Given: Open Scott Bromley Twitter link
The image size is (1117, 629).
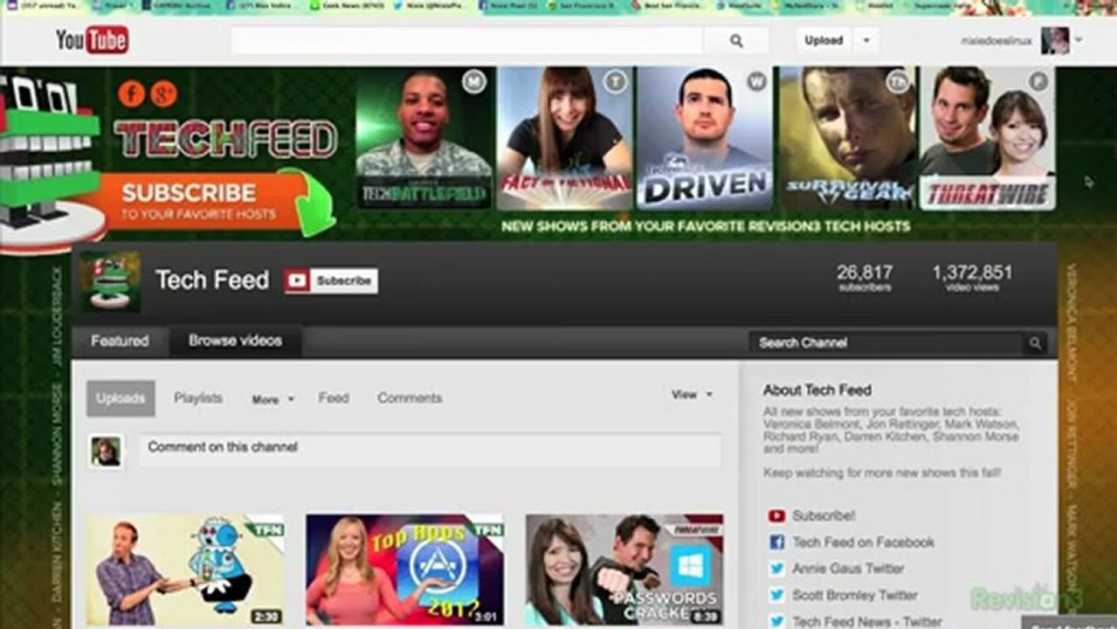Looking at the screenshot, I should [855, 595].
